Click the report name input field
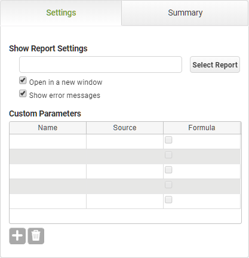Image resolution: width=249 pixels, height=258 pixels. 100,64
